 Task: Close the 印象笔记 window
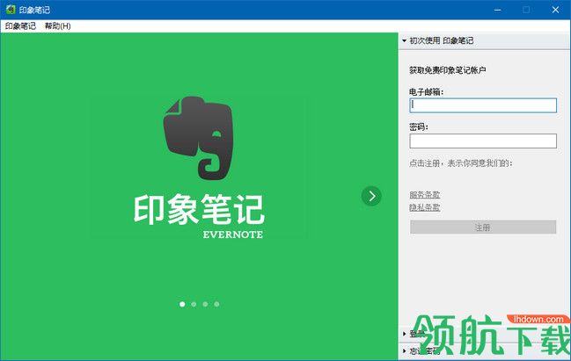(555, 10)
